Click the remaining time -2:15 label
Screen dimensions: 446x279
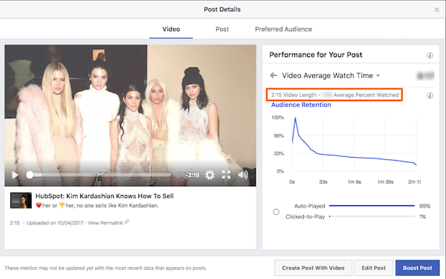pyautogui.click(x=193, y=175)
